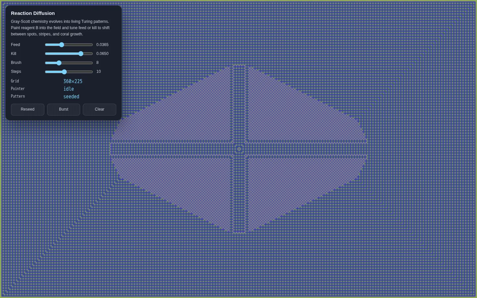The width and height of the screenshot is (477, 298).
Task: Click the Steps label
Action: 16,72
